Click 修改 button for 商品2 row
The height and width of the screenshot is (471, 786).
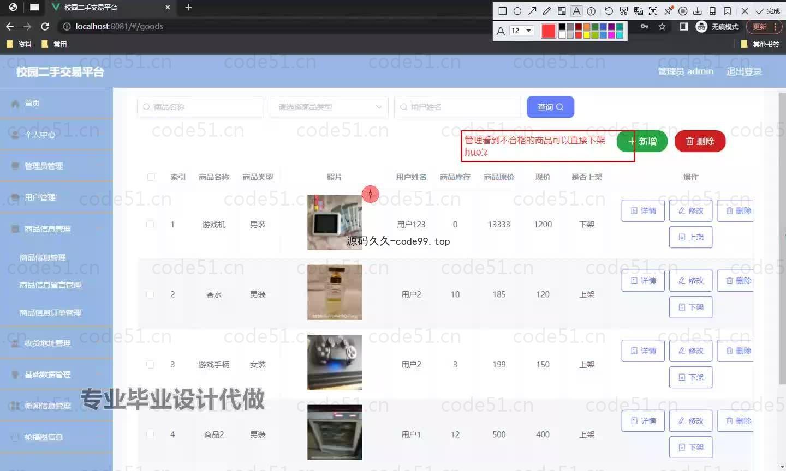point(690,421)
